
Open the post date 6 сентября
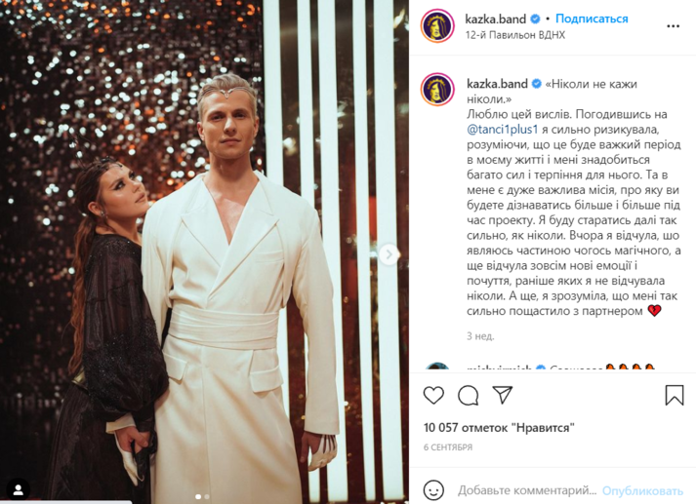coord(448,447)
